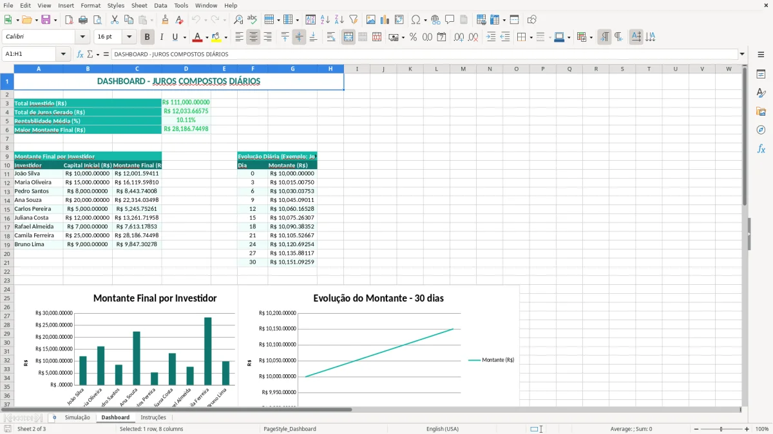Click the Insert Comment icon
This screenshot has width=773, height=434.
click(x=450, y=20)
